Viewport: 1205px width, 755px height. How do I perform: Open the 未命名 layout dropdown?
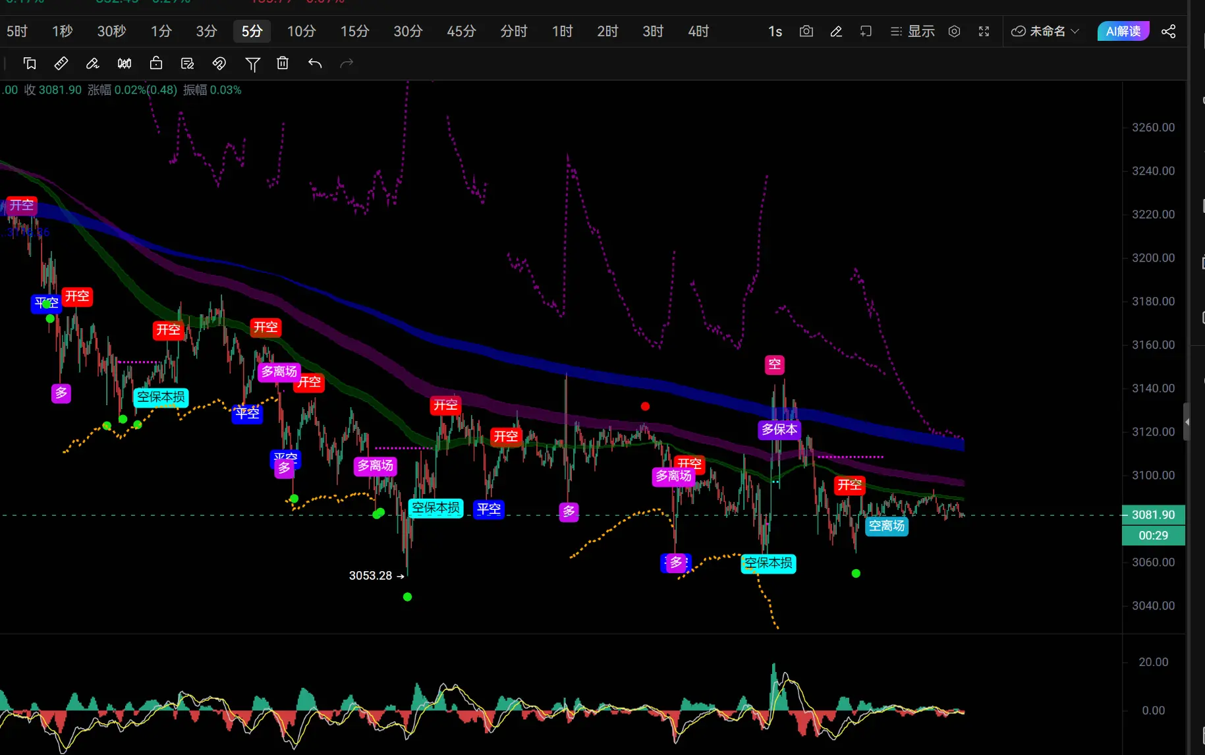pos(1046,32)
